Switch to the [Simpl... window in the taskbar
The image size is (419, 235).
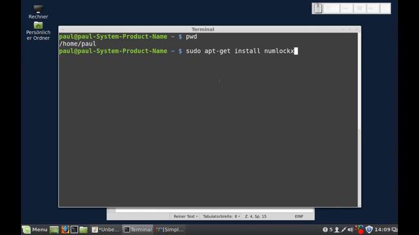click(x=170, y=229)
